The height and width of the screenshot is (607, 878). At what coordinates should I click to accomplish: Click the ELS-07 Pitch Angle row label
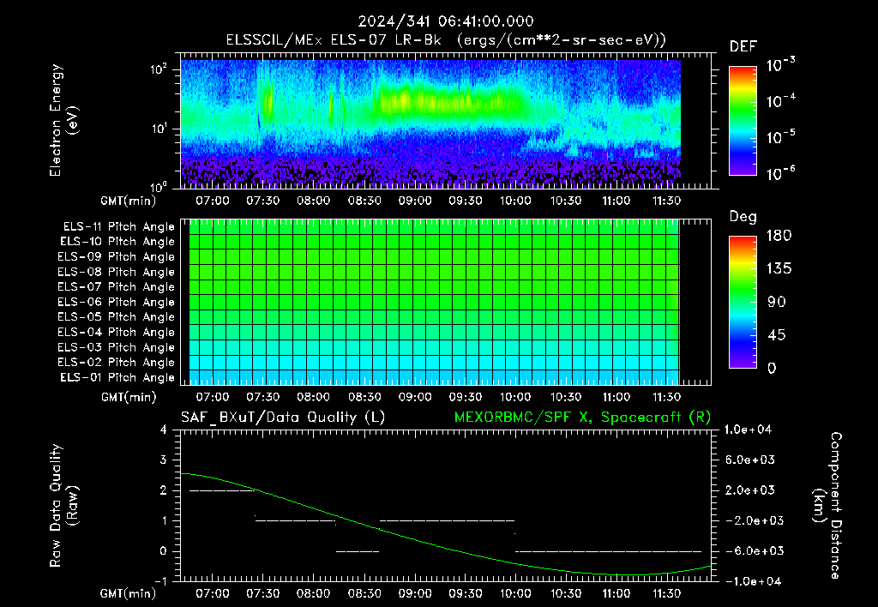117,286
